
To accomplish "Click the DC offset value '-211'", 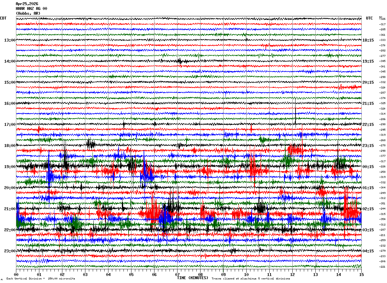I will point(382,235).
